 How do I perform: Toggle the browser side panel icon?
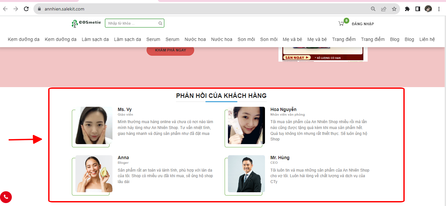coord(418,9)
